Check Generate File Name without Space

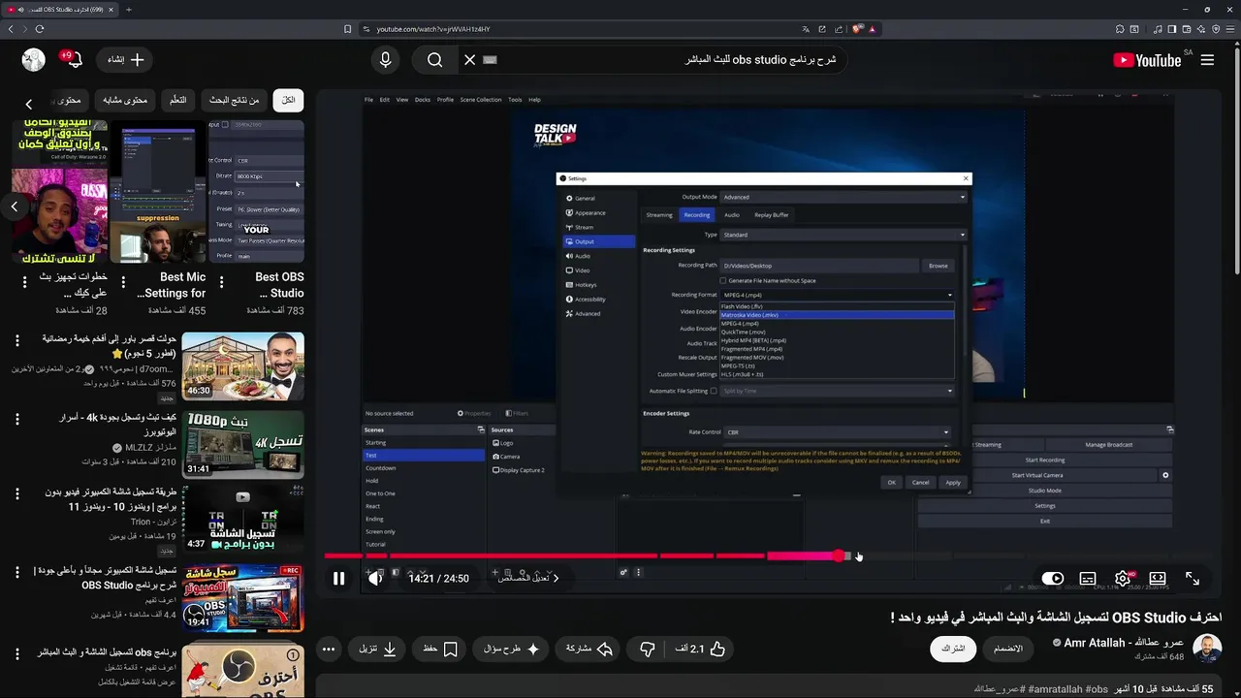[x=722, y=281]
